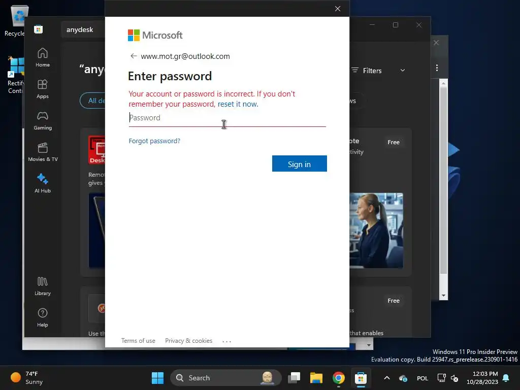Close the background window behind the Store
520x390 pixels.
[x=436, y=43]
